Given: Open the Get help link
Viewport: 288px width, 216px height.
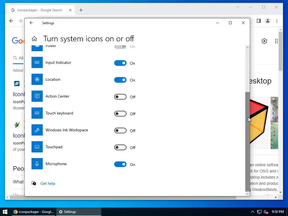Looking at the screenshot, I should pyautogui.click(x=48, y=183).
